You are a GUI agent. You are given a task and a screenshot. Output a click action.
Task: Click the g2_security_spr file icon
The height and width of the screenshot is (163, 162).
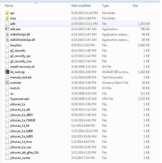(7, 56)
